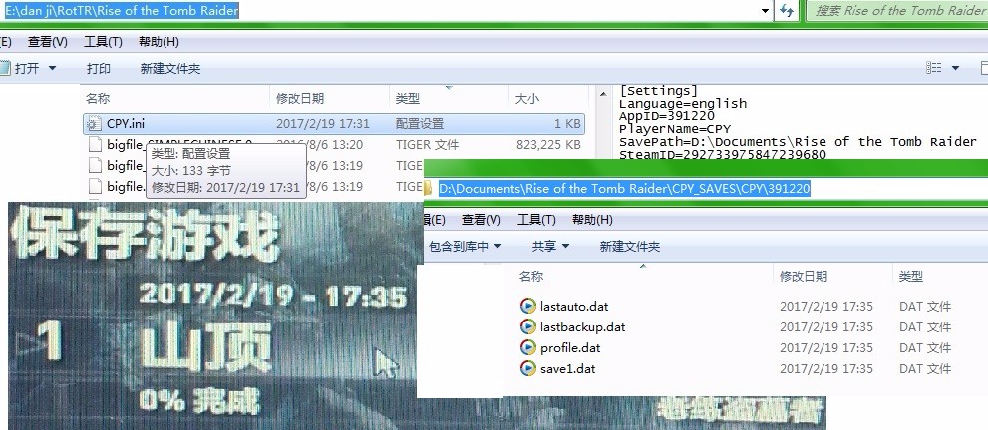
Task: Click the change view icon in the toolbar
Action: [934, 68]
